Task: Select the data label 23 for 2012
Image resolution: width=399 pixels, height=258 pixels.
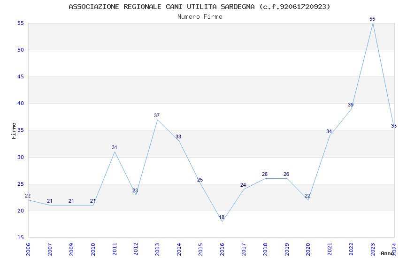Action: pos(135,190)
